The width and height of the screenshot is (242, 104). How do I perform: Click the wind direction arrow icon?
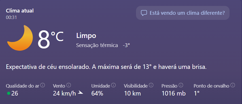[80, 93]
